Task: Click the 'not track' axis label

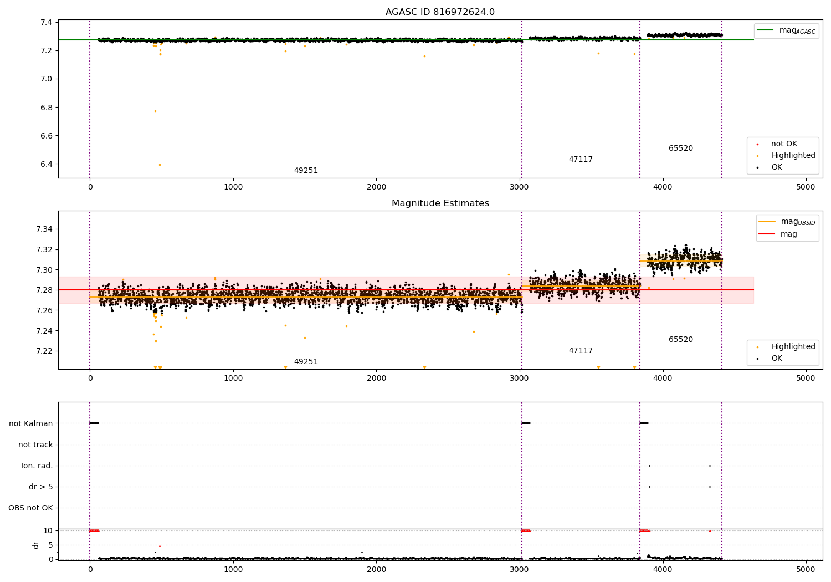Action: 35,445
